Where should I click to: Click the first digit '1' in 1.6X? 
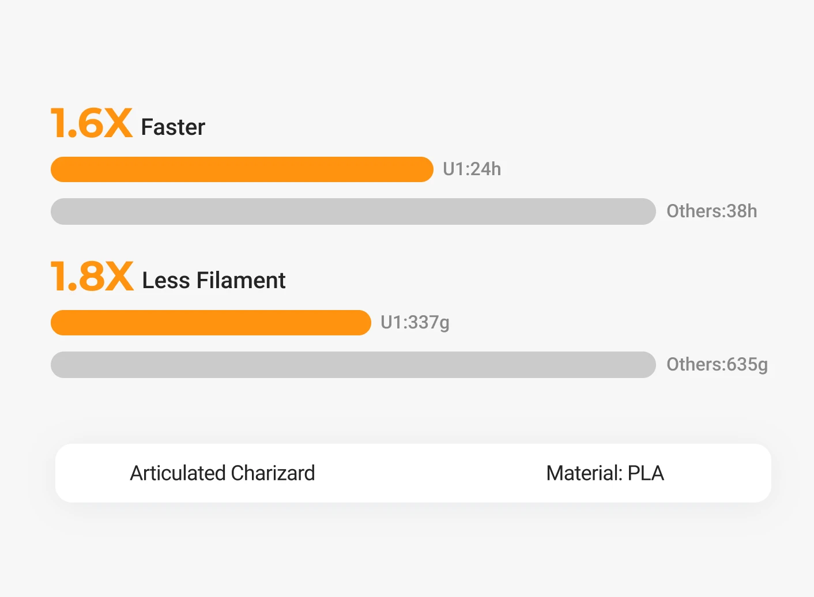coord(58,124)
